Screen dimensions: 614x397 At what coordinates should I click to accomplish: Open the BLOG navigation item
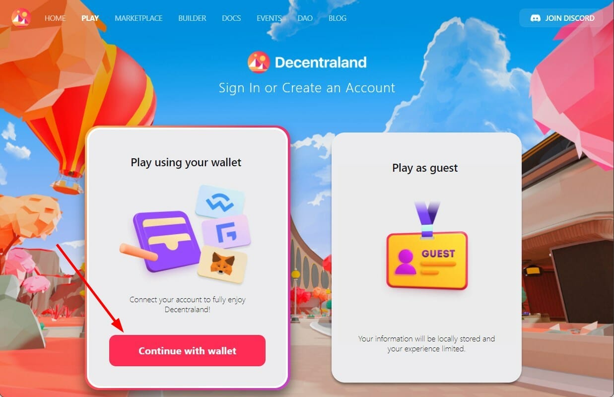click(338, 18)
